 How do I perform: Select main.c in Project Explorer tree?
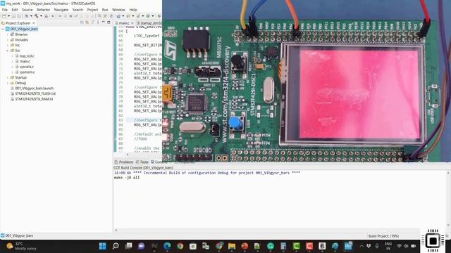coord(25,61)
